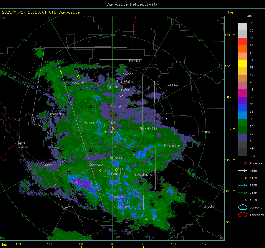The width and height of the screenshot is (265, 248).
Task: Click the Lacombe city label
Action: tap(127, 74)
